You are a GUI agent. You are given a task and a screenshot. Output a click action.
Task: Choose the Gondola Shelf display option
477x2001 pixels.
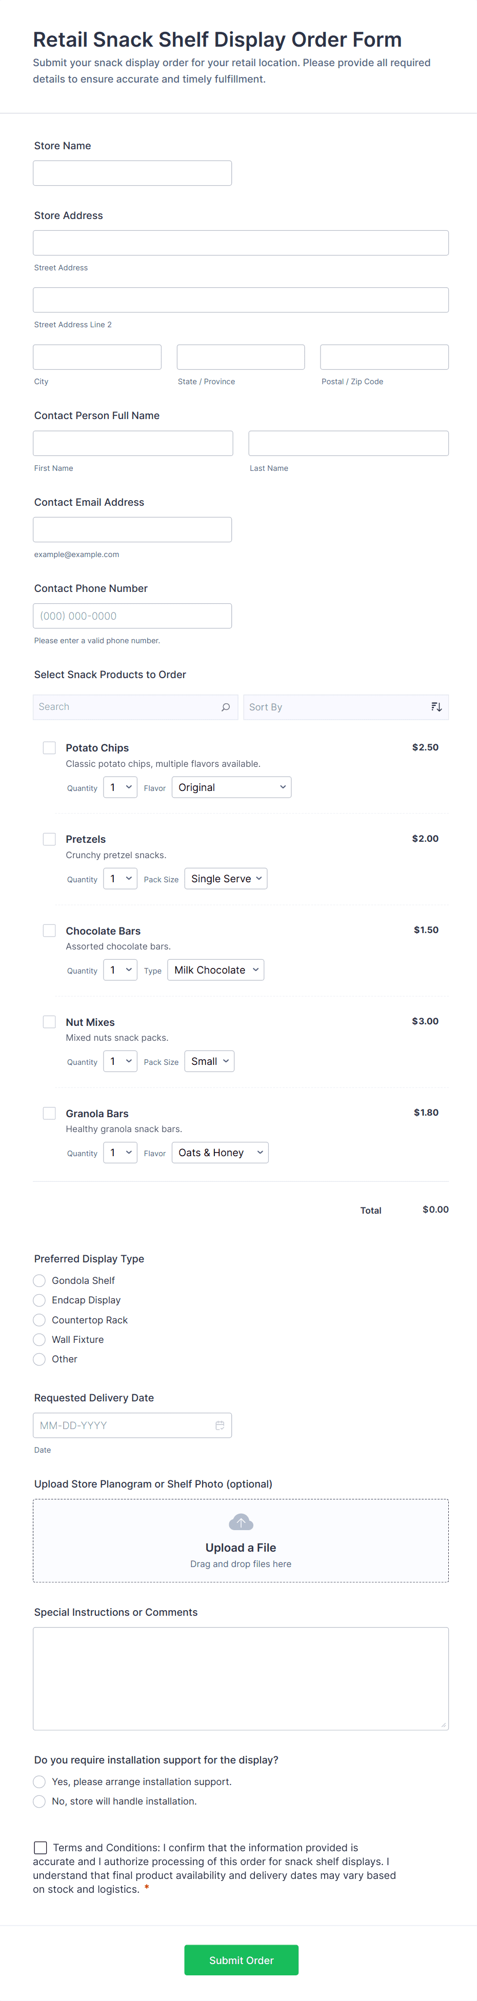[39, 1280]
